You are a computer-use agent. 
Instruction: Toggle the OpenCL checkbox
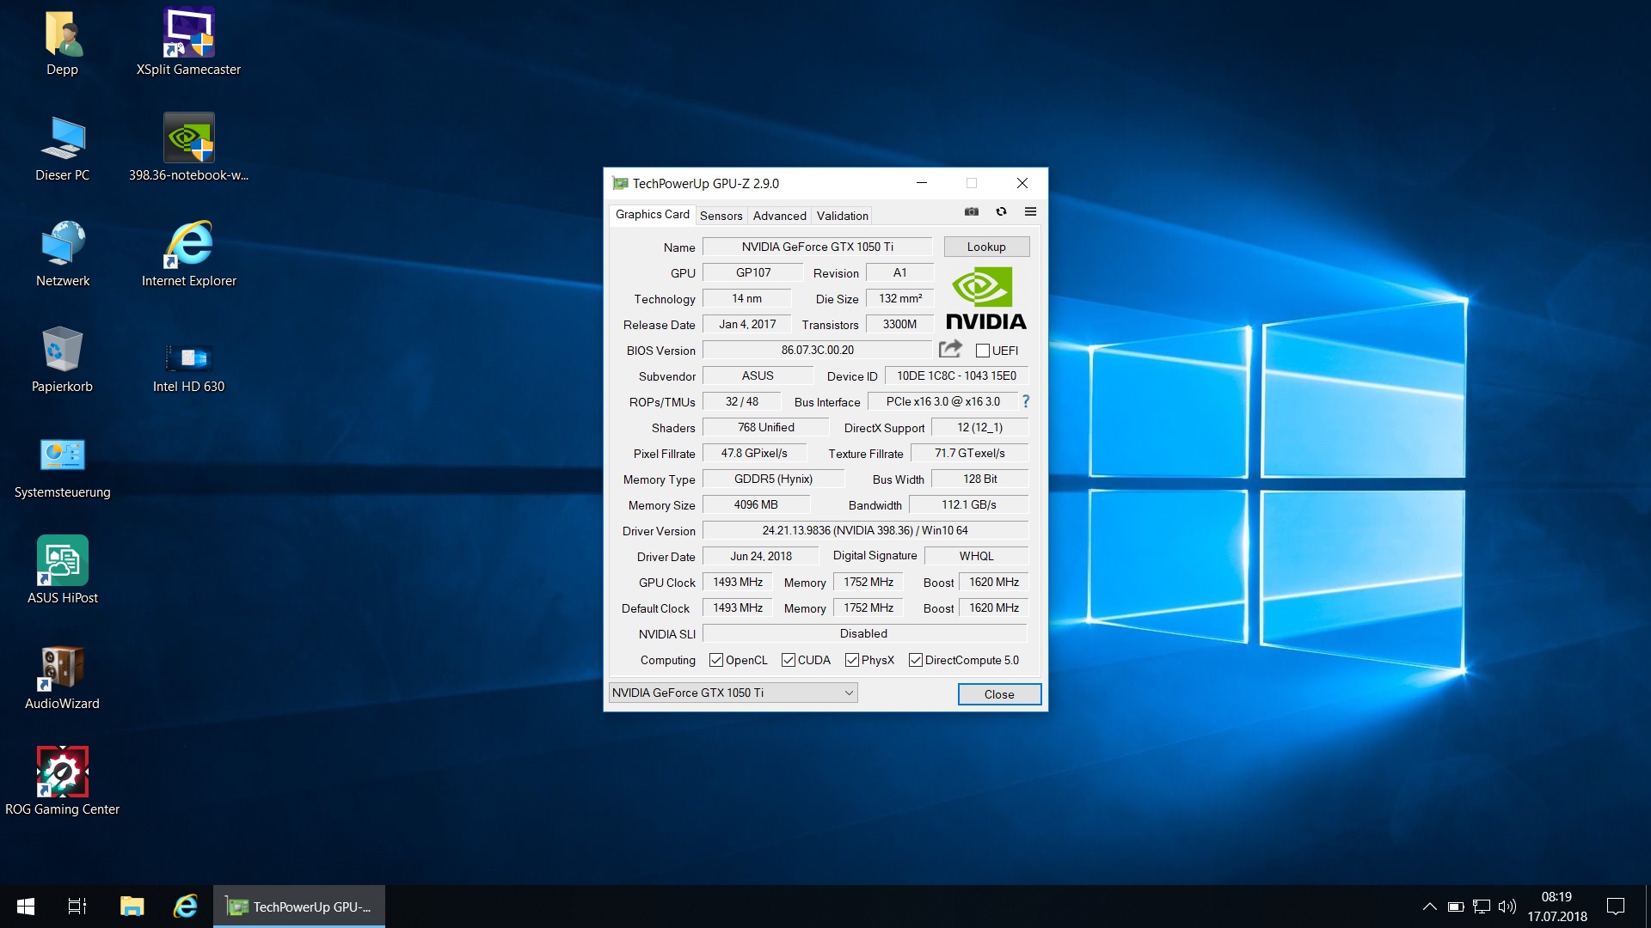(716, 660)
